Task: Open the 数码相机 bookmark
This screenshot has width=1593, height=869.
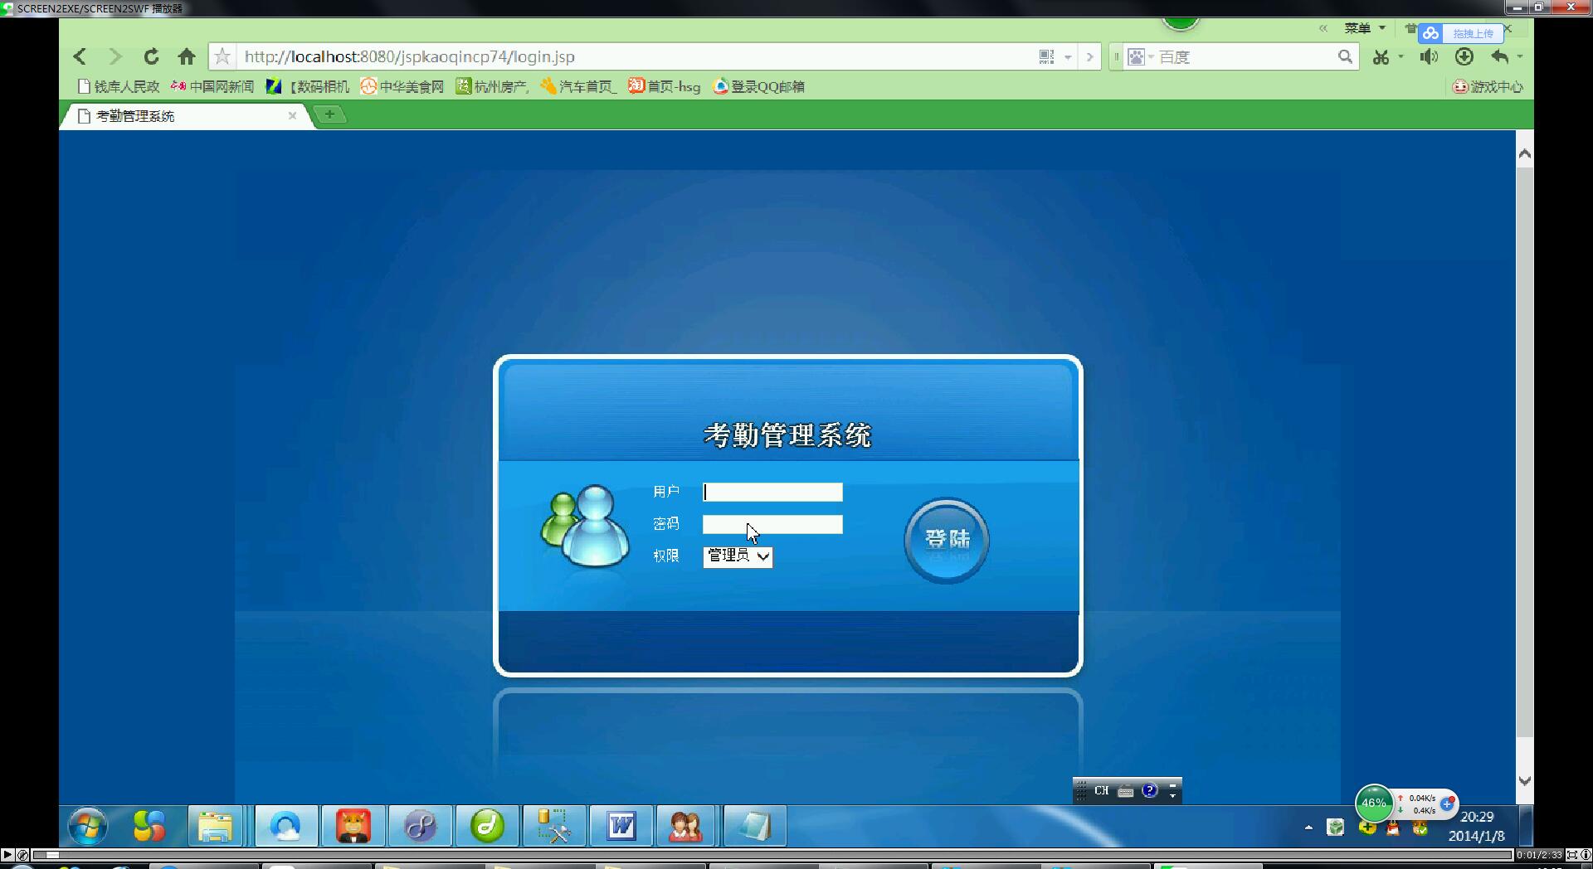Action: pos(308,86)
